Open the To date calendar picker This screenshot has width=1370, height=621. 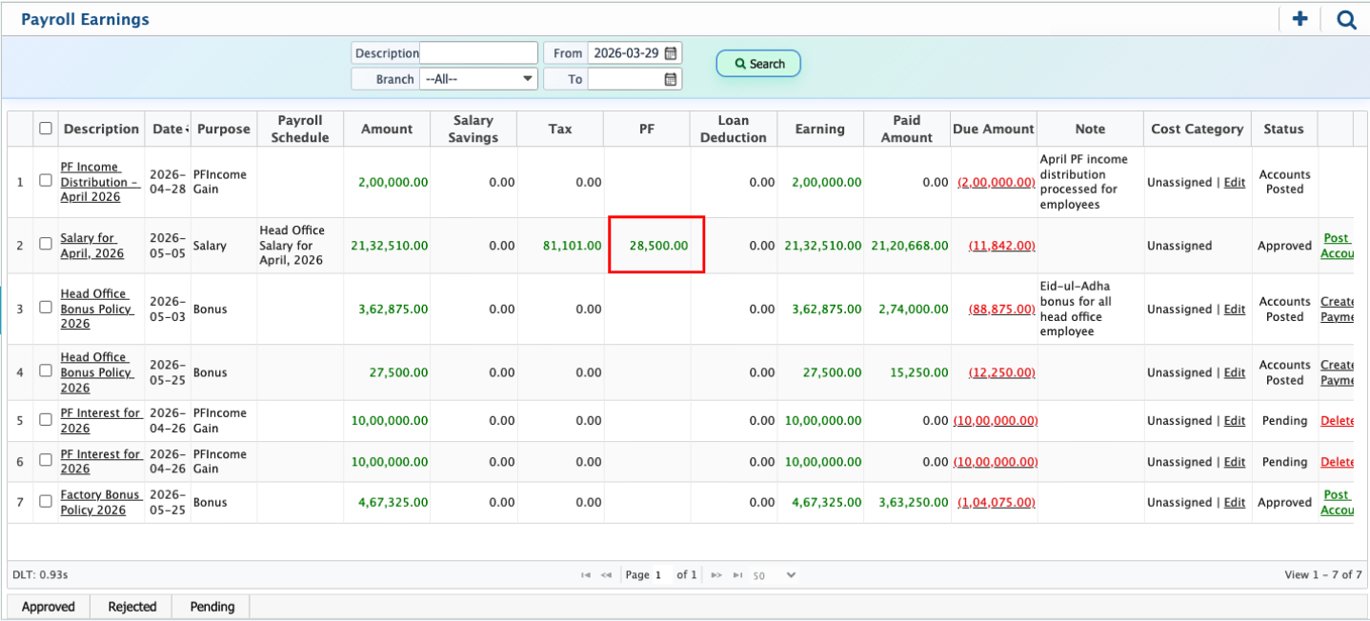[671, 79]
